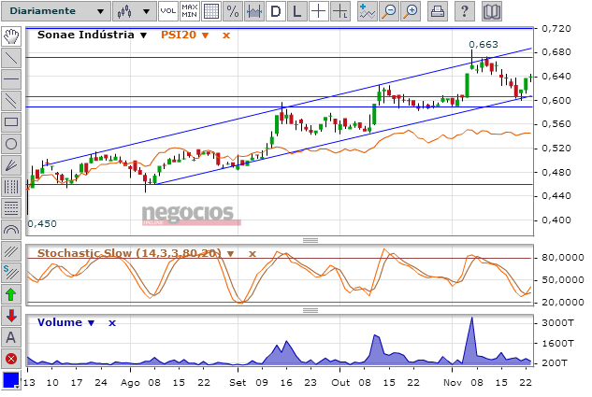Select the hand pan tool

[x=11, y=36]
